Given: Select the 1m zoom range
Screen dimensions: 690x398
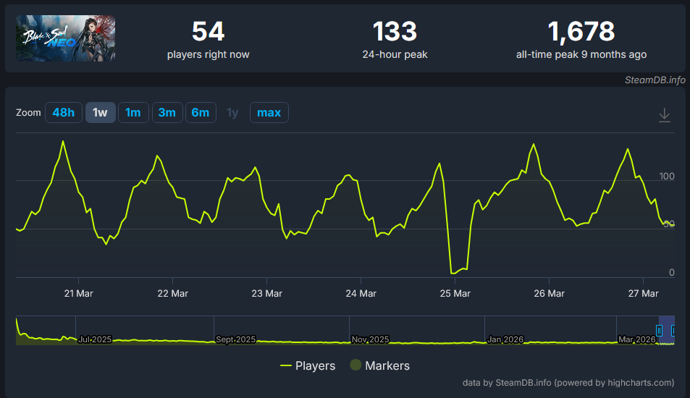Looking at the screenshot, I should click(x=133, y=113).
